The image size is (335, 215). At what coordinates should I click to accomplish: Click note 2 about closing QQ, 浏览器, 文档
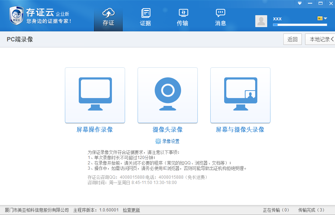point(159,163)
